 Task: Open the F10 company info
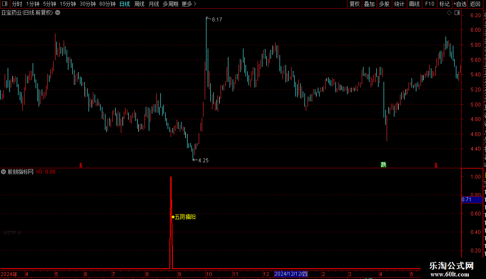coord(430,4)
